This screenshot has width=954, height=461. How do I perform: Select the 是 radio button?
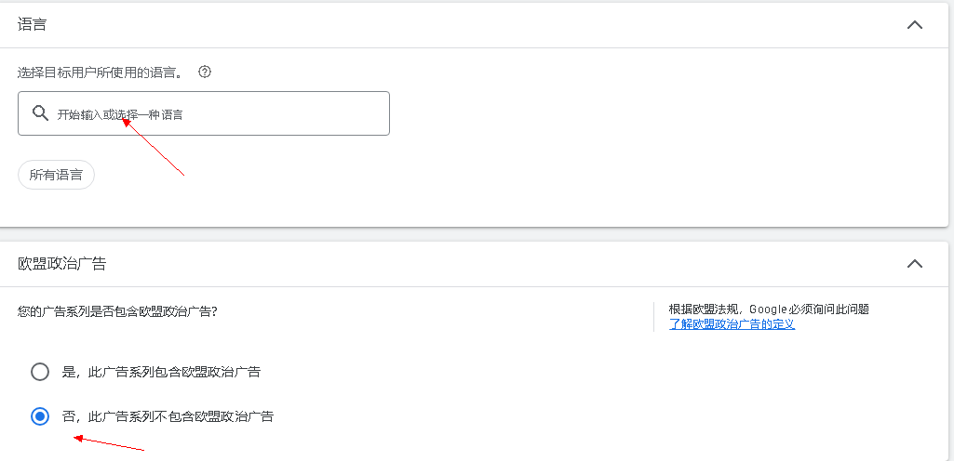pos(40,372)
